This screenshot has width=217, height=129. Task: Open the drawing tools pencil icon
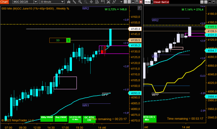click(x=74, y=2)
